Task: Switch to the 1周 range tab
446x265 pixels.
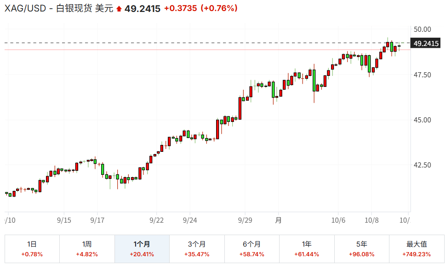Action: [x=87, y=249]
